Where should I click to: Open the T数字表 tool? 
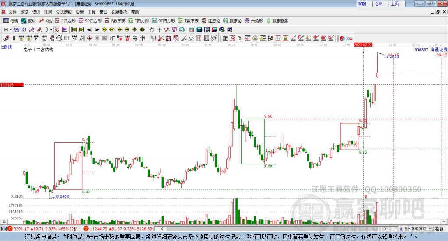click(188, 21)
